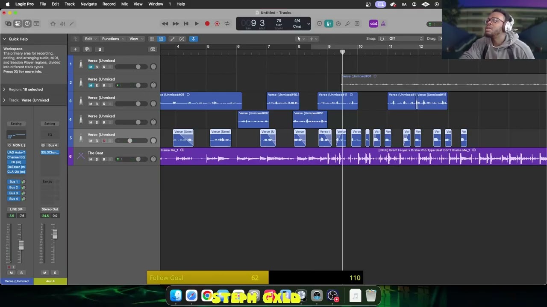Open the tracks area View dropdown
Image resolution: width=547 pixels, height=307 pixels.
[x=136, y=39]
